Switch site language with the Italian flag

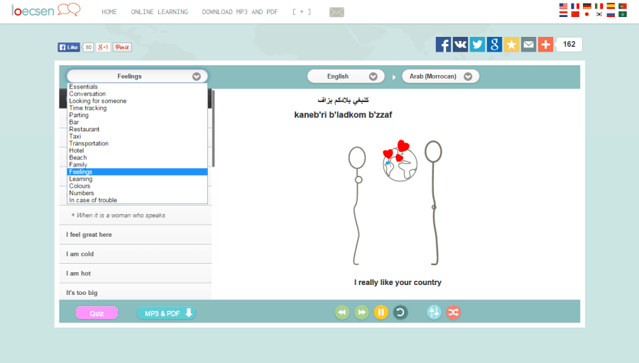[x=599, y=6]
